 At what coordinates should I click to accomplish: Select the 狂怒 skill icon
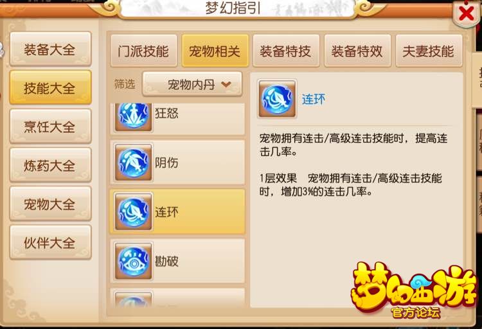(x=133, y=116)
